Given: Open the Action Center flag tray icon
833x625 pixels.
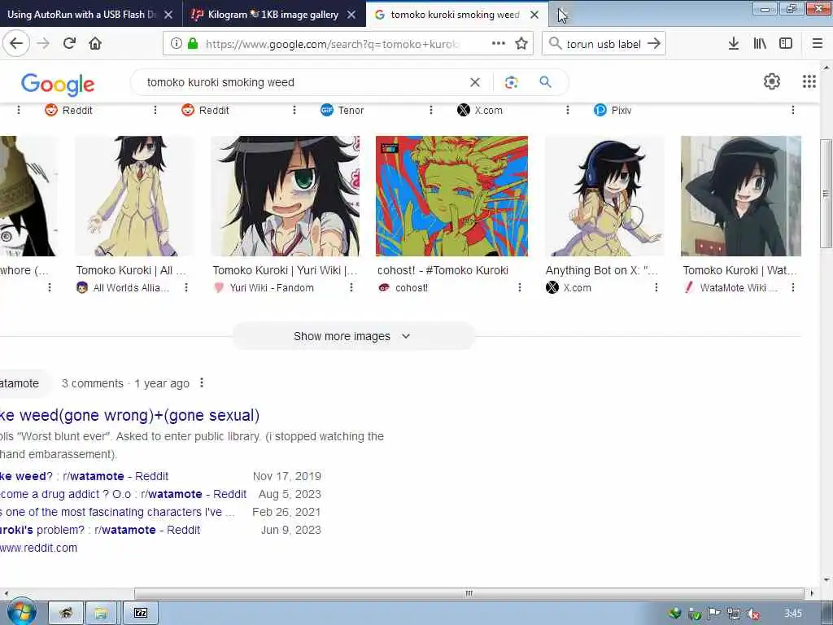Looking at the screenshot, I should (713, 614).
